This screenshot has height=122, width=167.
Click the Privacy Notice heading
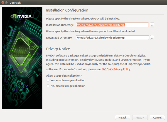(58, 49)
